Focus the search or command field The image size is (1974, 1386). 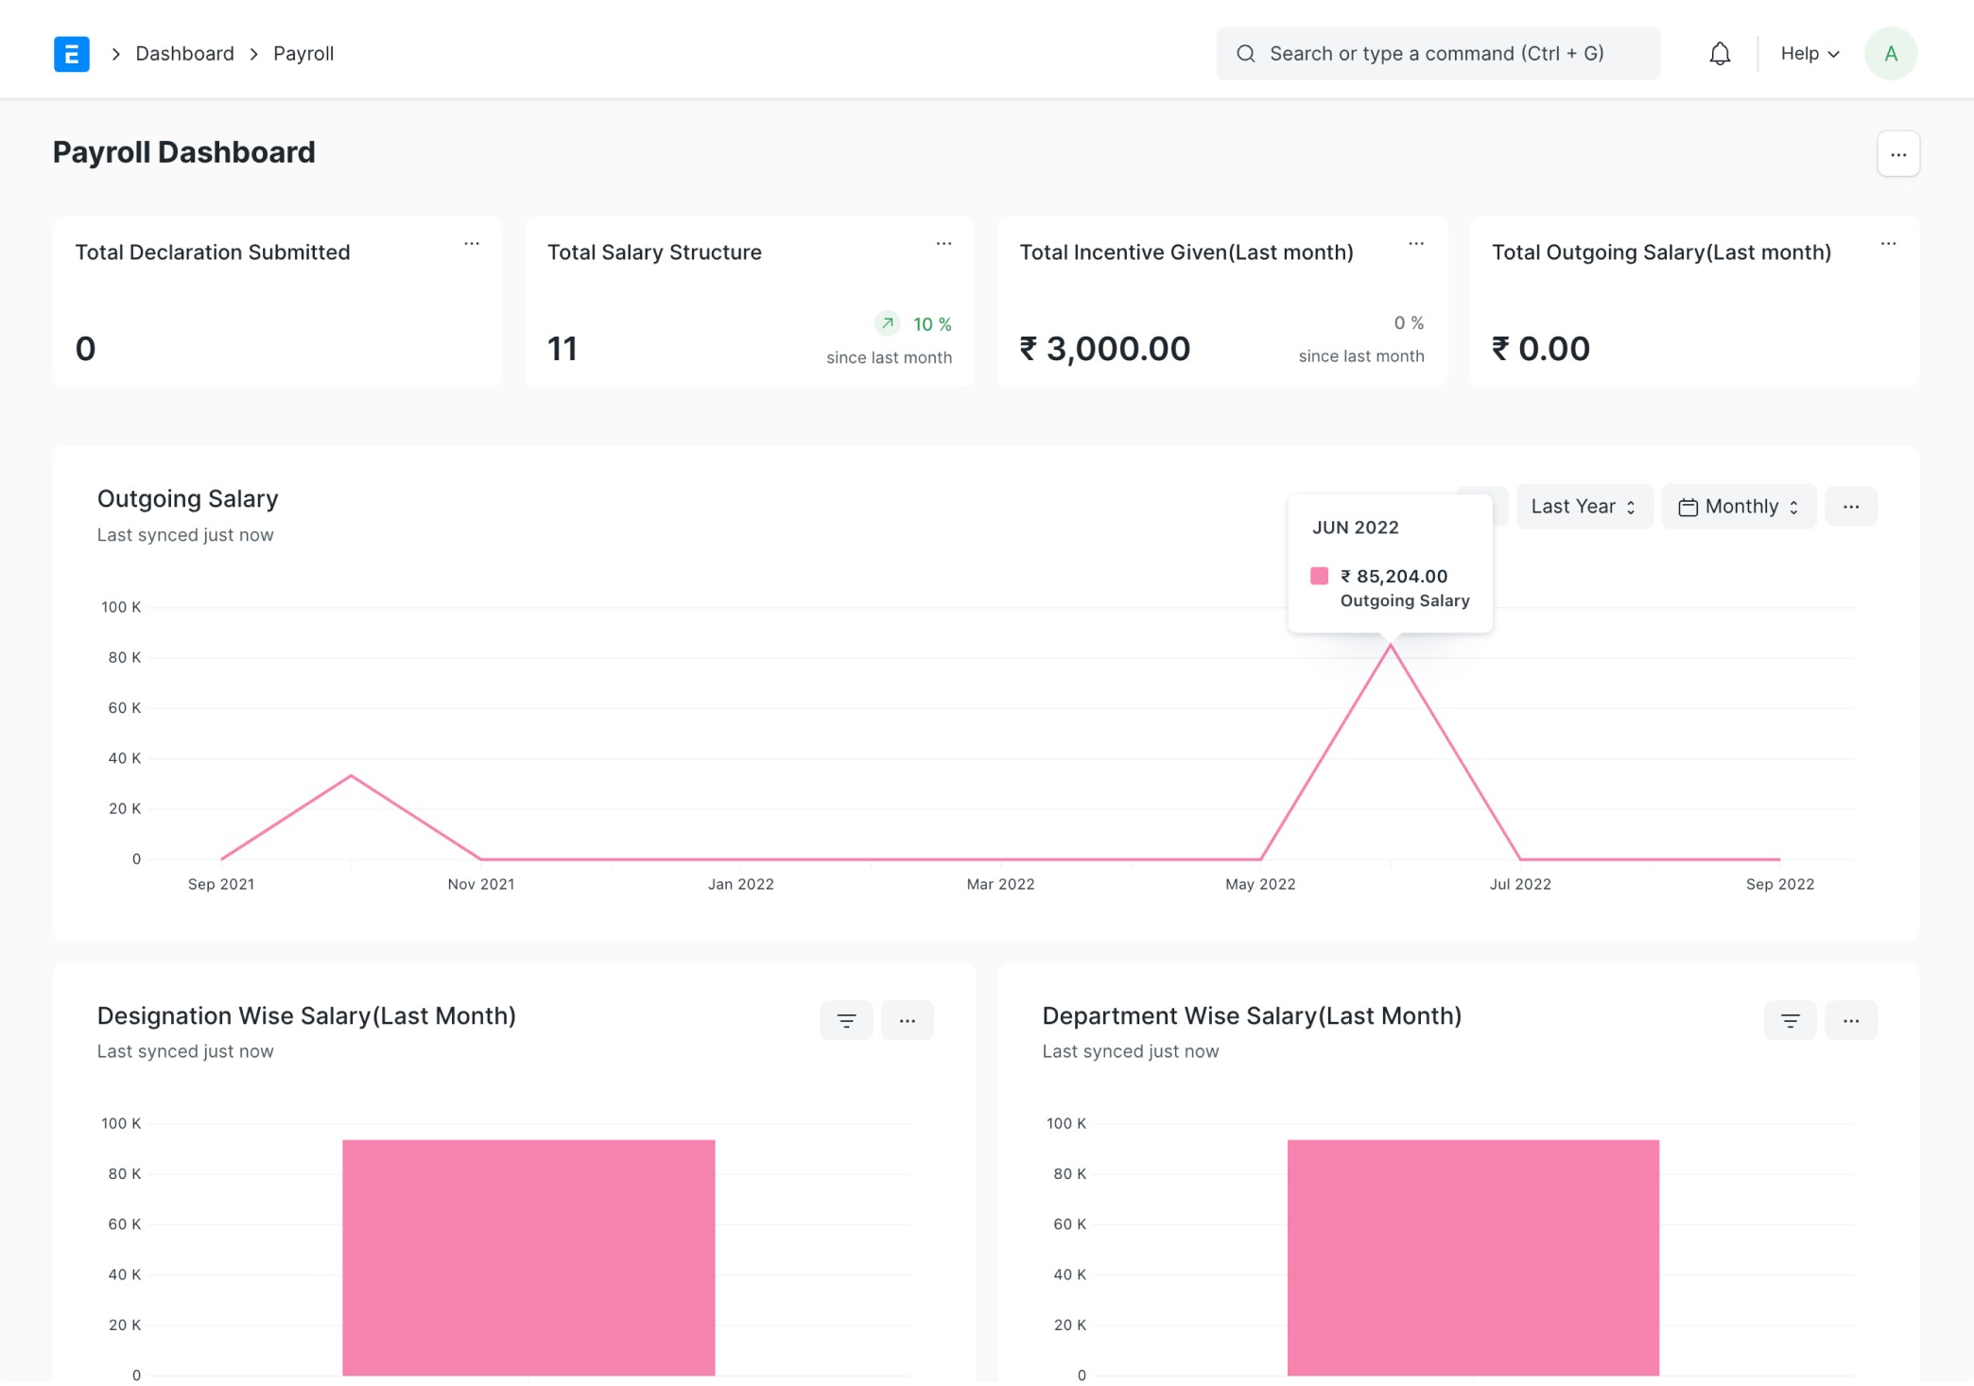tap(1437, 54)
